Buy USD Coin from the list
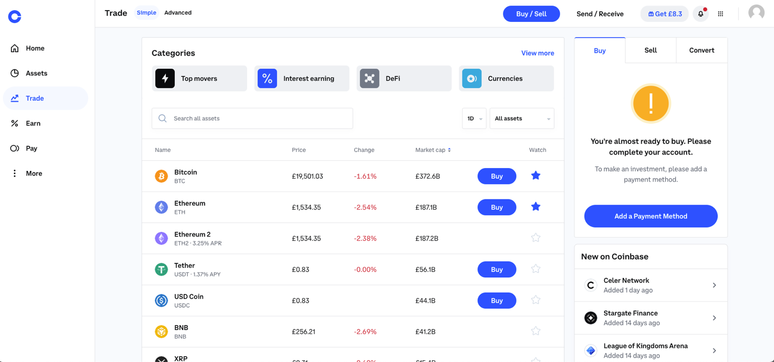Image resolution: width=774 pixels, height=362 pixels. pyautogui.click(x=497, y=300)
